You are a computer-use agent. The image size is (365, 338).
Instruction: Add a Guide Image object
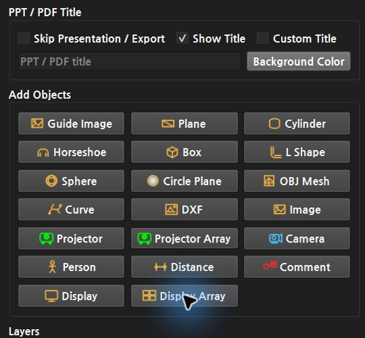pos(71,124)
